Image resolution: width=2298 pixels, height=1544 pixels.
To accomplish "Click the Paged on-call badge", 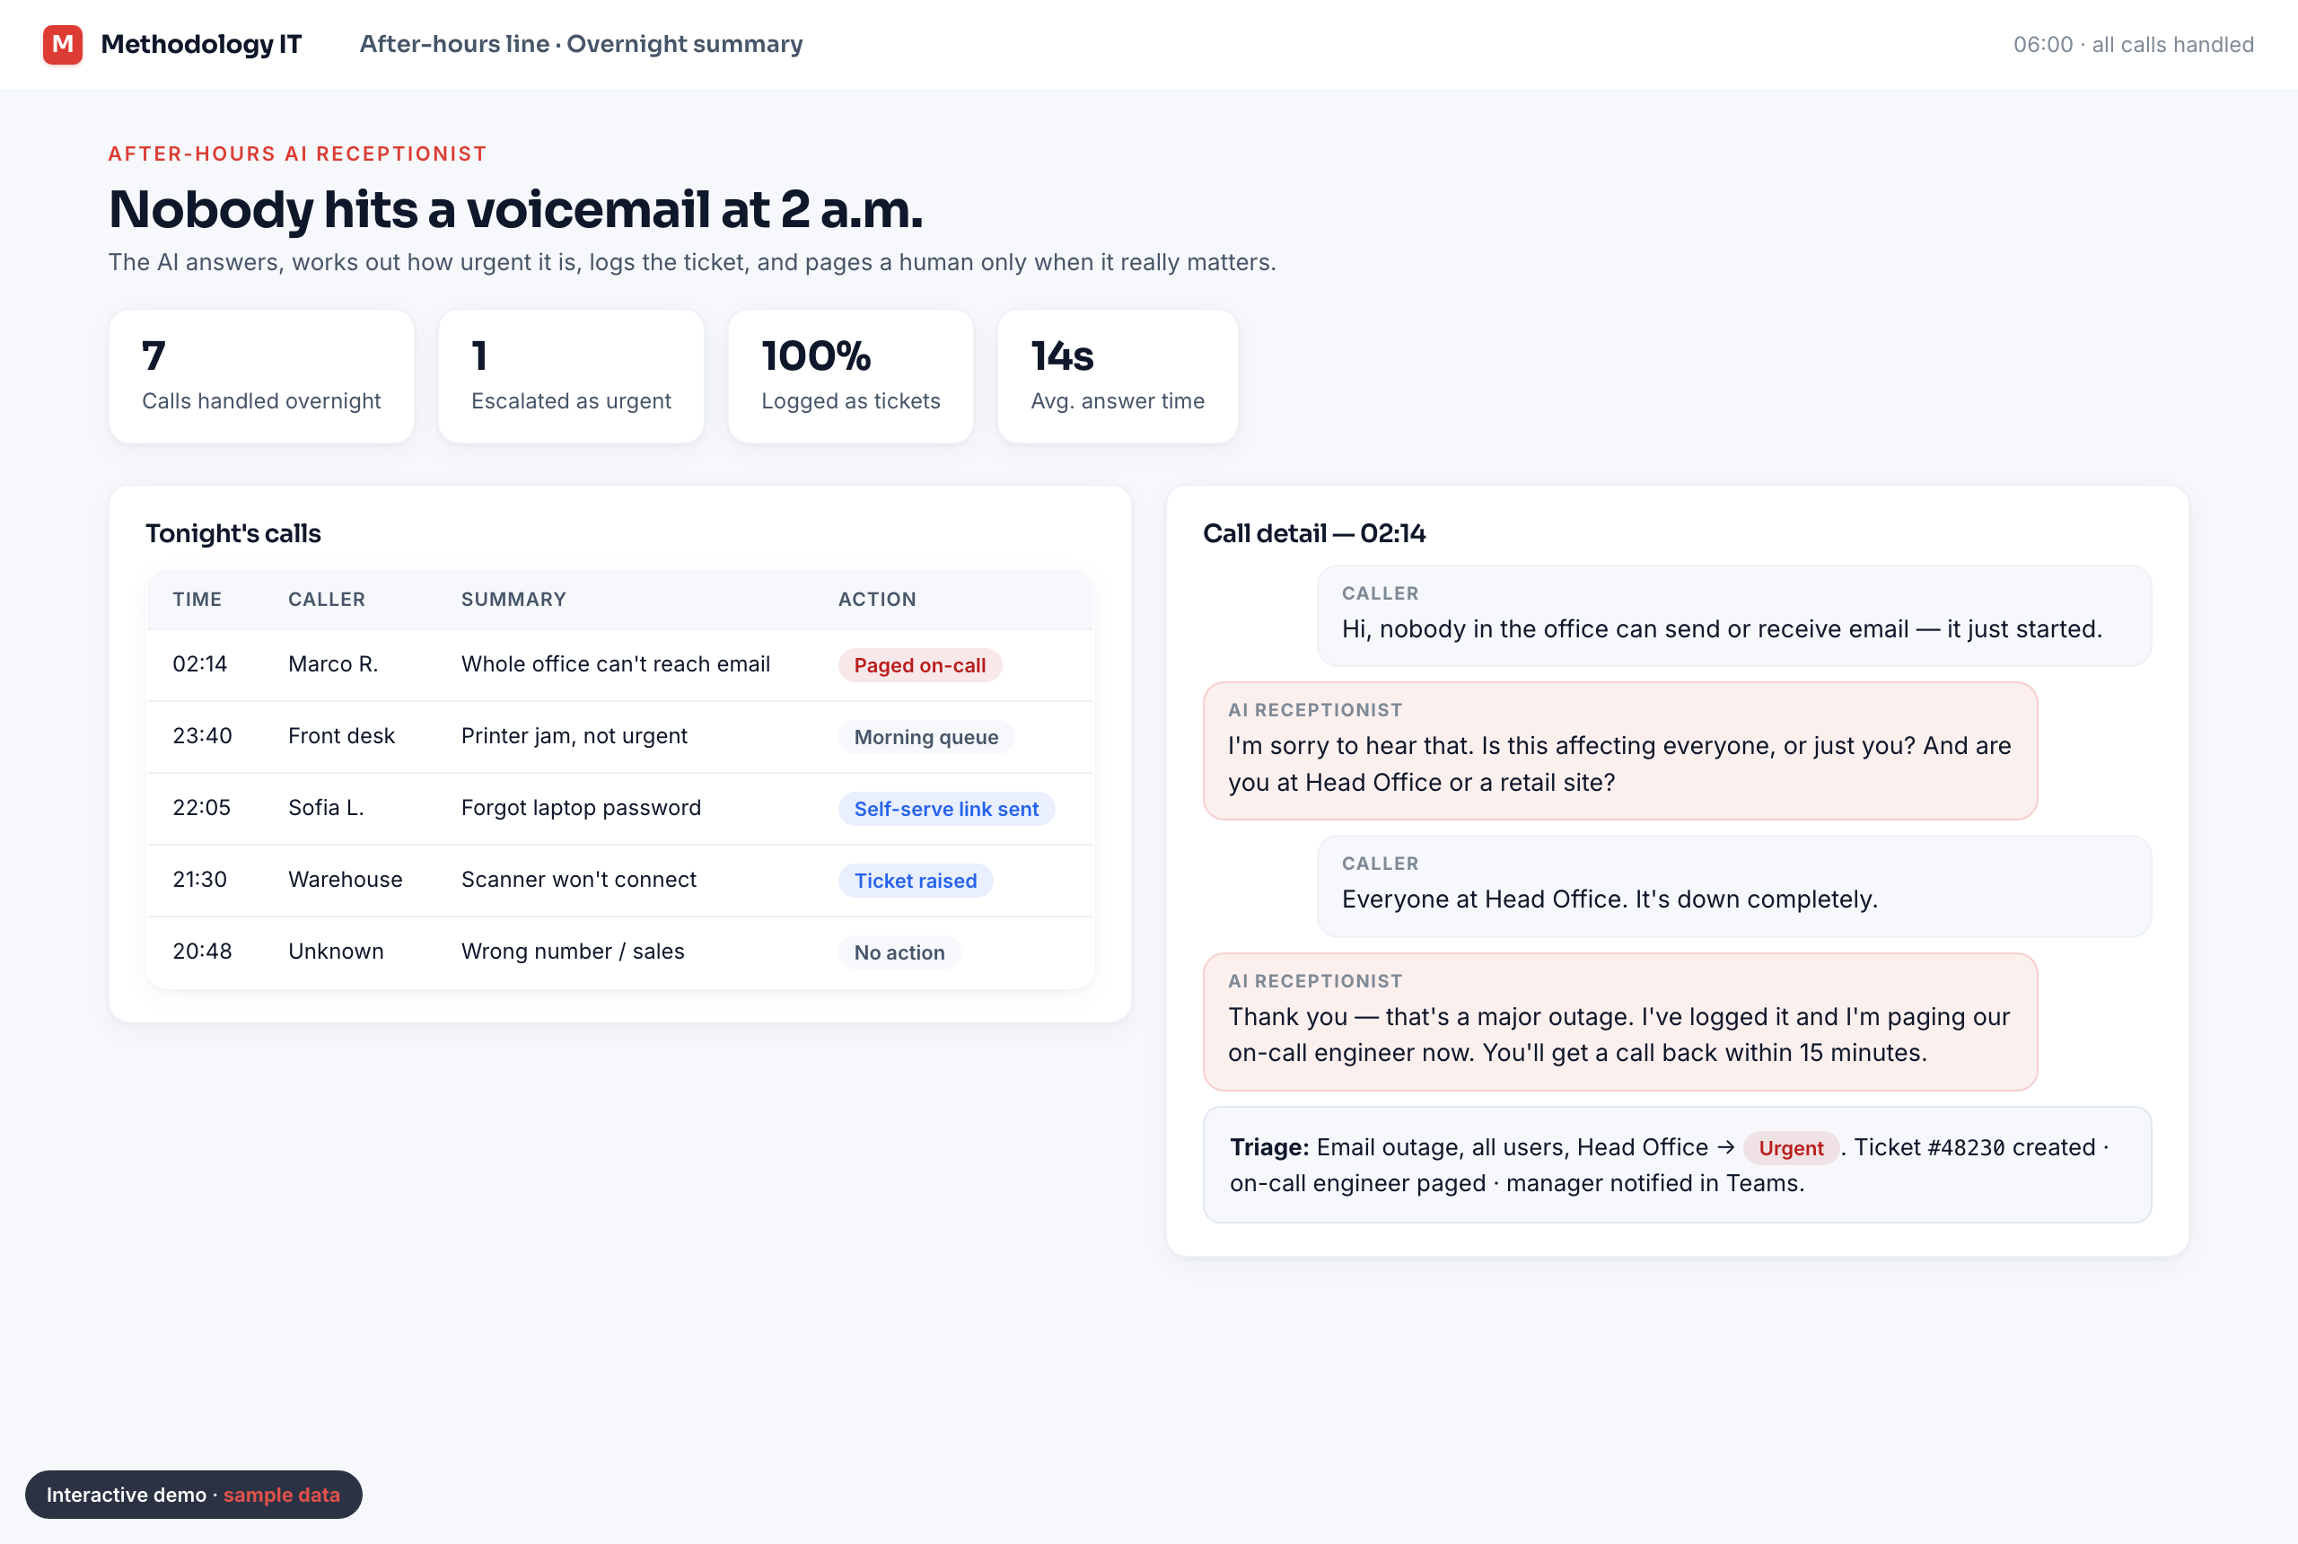I will point(919,666).
